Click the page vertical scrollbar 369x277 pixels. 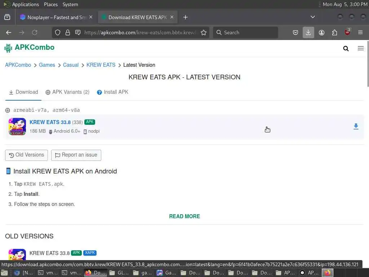point(367,64)
